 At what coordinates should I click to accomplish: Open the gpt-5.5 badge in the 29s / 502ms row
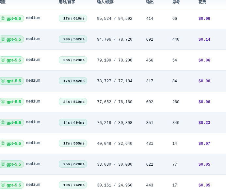pyautogui.click(x=12, y=39)
